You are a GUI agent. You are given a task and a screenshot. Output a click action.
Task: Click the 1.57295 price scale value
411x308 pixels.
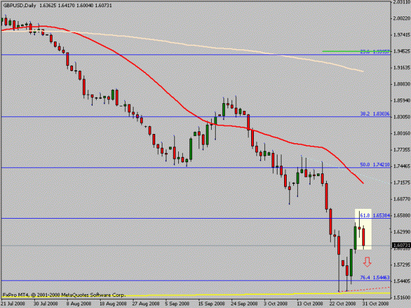(402, 265)
